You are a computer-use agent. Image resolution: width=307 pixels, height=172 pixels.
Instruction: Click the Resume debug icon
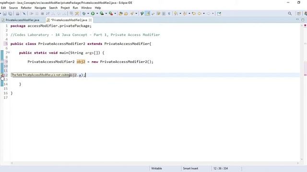[x=32, y=14]
